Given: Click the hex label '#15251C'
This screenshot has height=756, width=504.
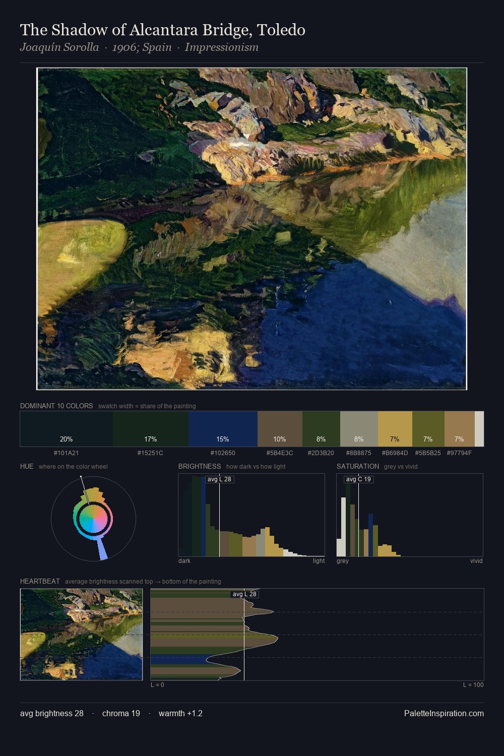Looking at the screenshot, I should click(x=151, y=453).
